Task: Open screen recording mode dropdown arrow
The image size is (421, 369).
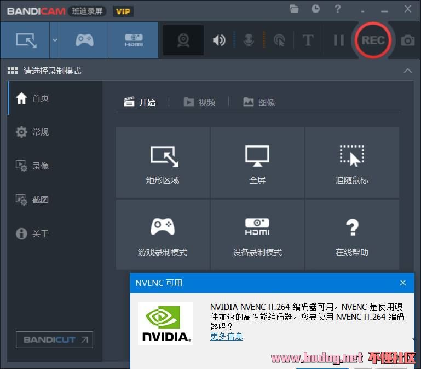Action: click(x=55, y=40)
